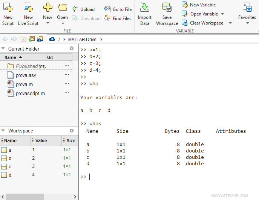Collapse the Workspace panel

pyautogui.click(x=4, y=131)
